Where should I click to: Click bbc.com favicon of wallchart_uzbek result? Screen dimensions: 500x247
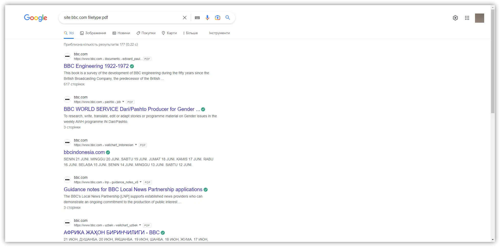pyautogui.click(x=67, y=223)
